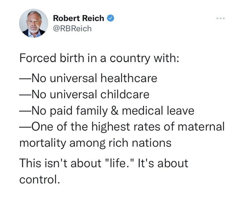Screen dimensions: 245x200
Task: Click the word "healthcare" in the tweet
Action: (129, 78)
